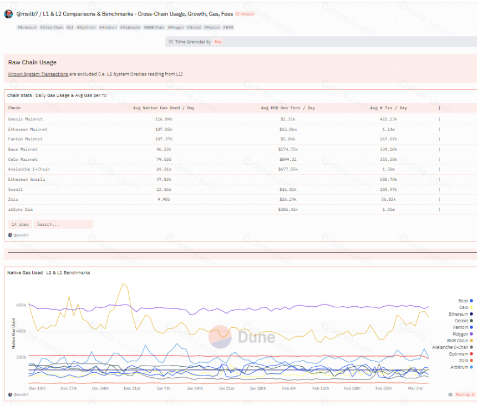Open the Chain Stats query title
Image resolution: width=477 pixels, height=405 pixels.
[19, 95]
